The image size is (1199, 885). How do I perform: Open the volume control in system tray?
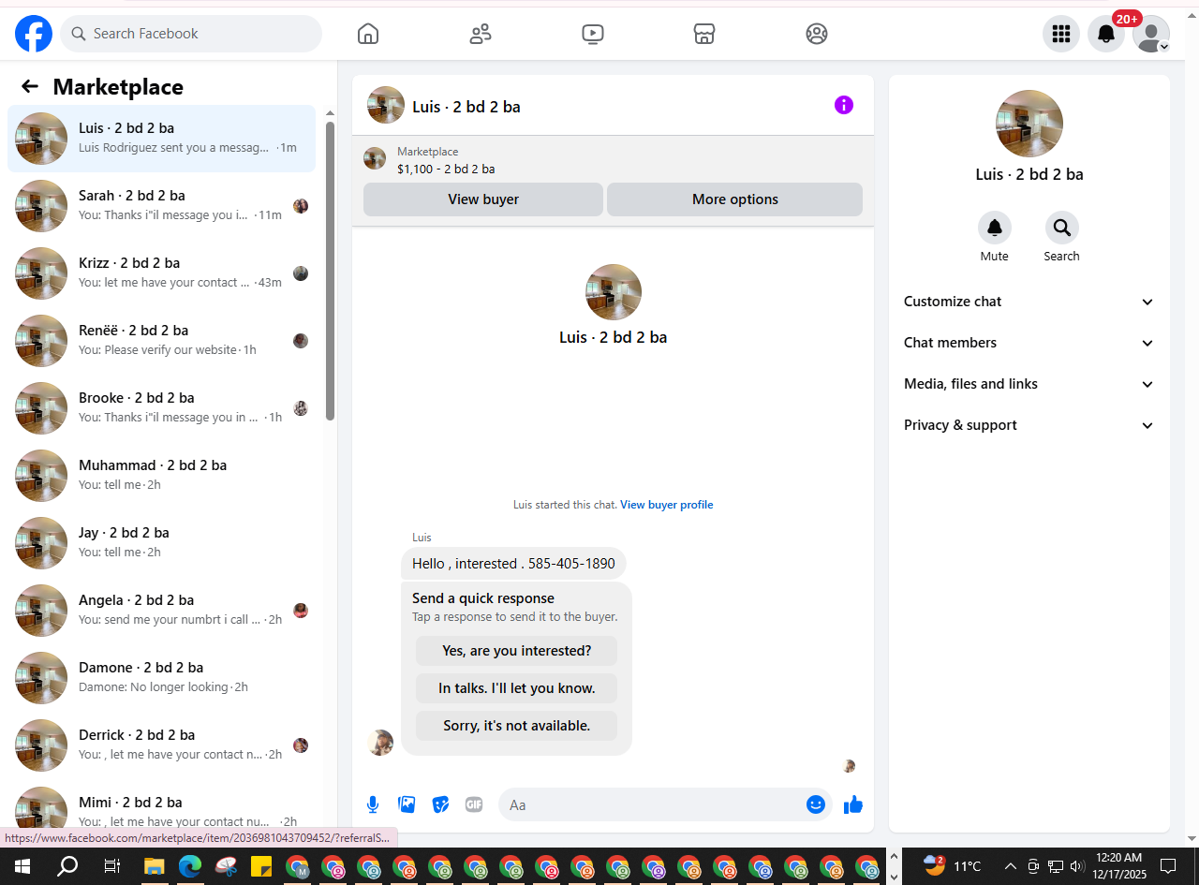[x=1077, y=866]
